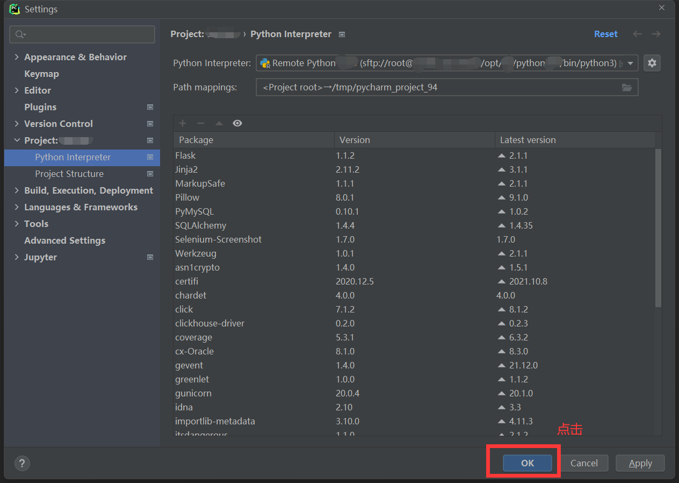Click the project-level icon next to Plugins
679x483 pixels.
[150, 107]
